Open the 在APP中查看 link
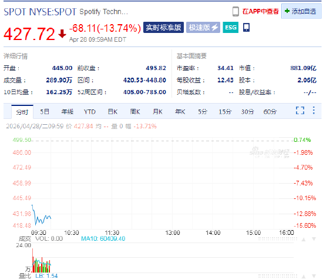This screenshot has height=279, width=323. [x=260, y=11]
